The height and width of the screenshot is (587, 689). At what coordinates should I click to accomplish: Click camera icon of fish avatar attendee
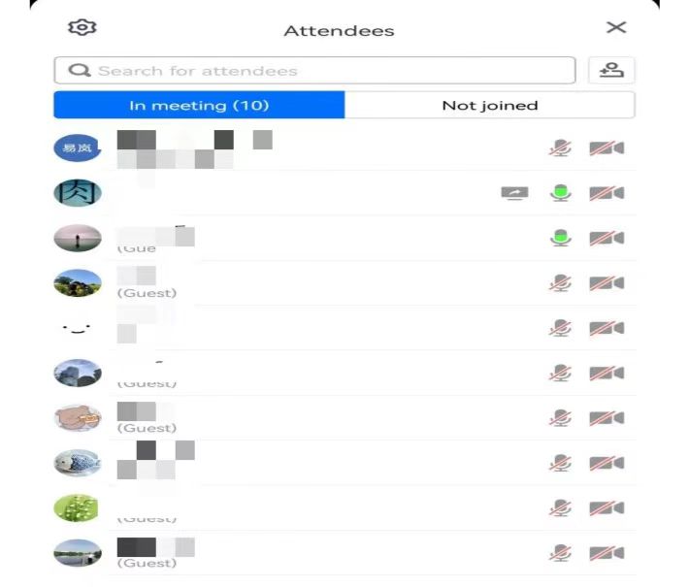[607, 463]
